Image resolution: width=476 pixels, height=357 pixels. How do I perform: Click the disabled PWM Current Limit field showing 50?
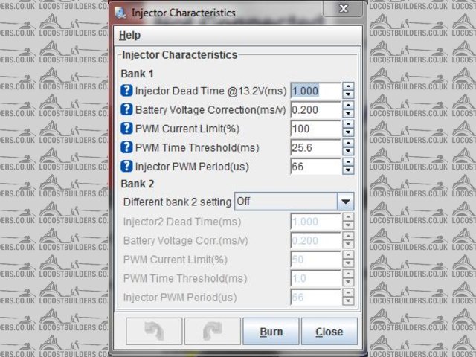315,260
